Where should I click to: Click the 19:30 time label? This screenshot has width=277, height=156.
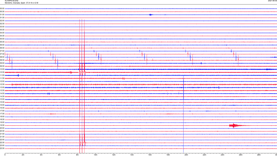click(x=2, y=125)
